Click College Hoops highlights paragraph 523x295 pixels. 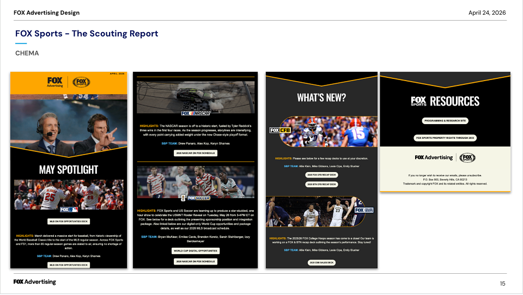coord(321,241)
